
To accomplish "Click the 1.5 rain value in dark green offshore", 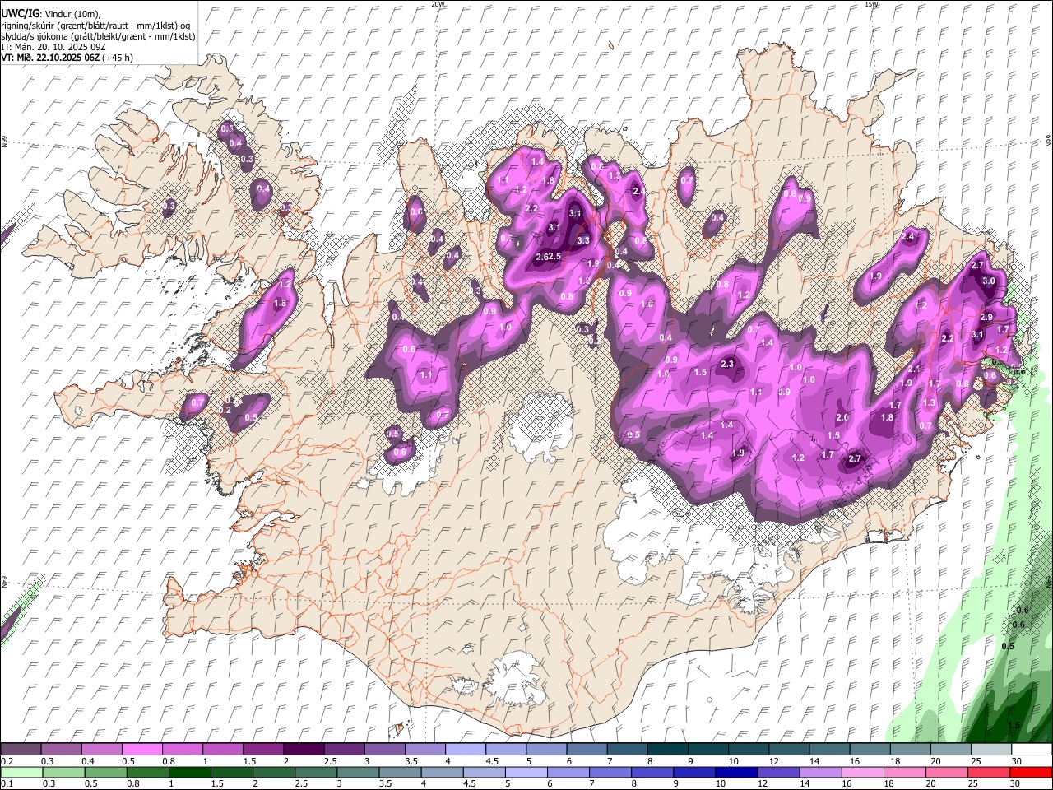I will [x=1014, y=725].
